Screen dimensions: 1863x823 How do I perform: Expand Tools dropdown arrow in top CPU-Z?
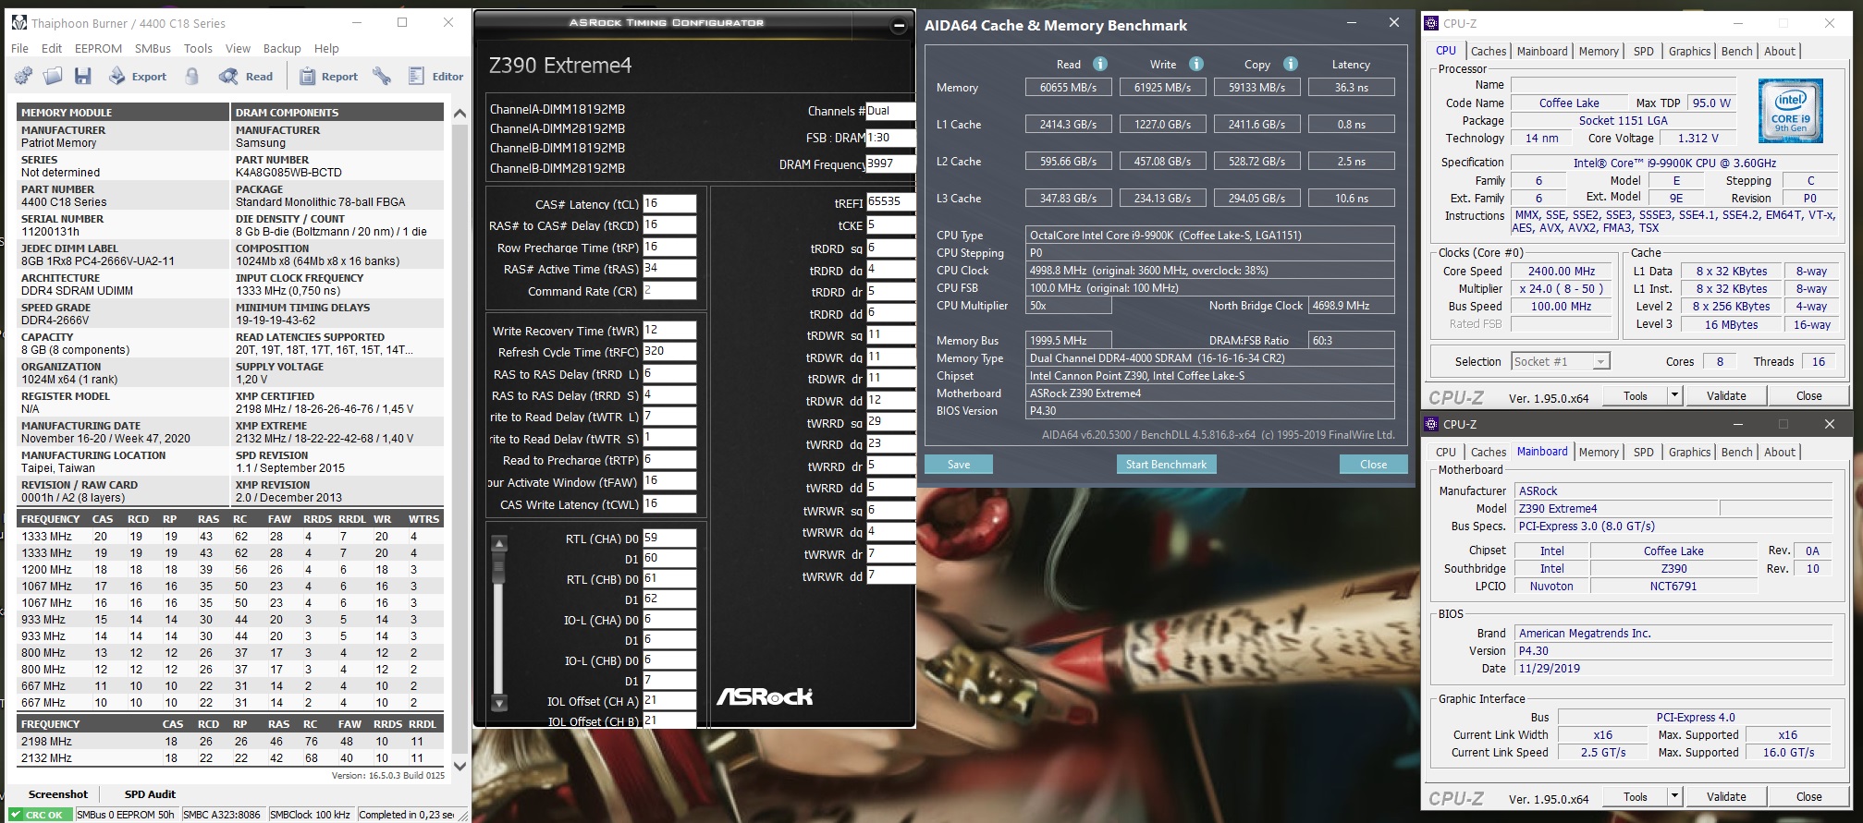click(x=1673, y=395)
